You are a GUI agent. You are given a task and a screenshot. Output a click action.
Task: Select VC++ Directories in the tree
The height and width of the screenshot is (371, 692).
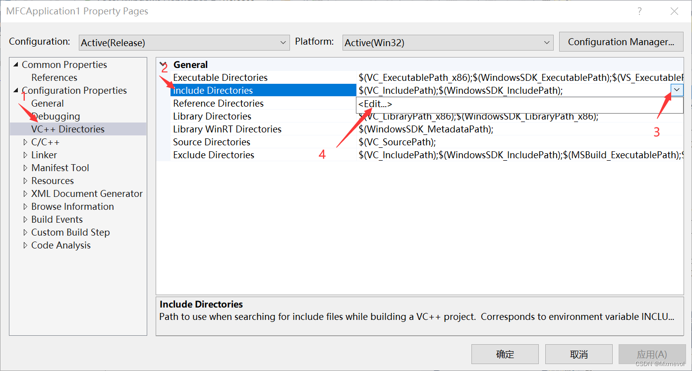pos(68,129)
